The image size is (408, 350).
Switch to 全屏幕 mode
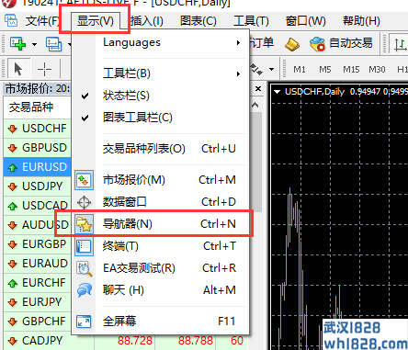161,322
